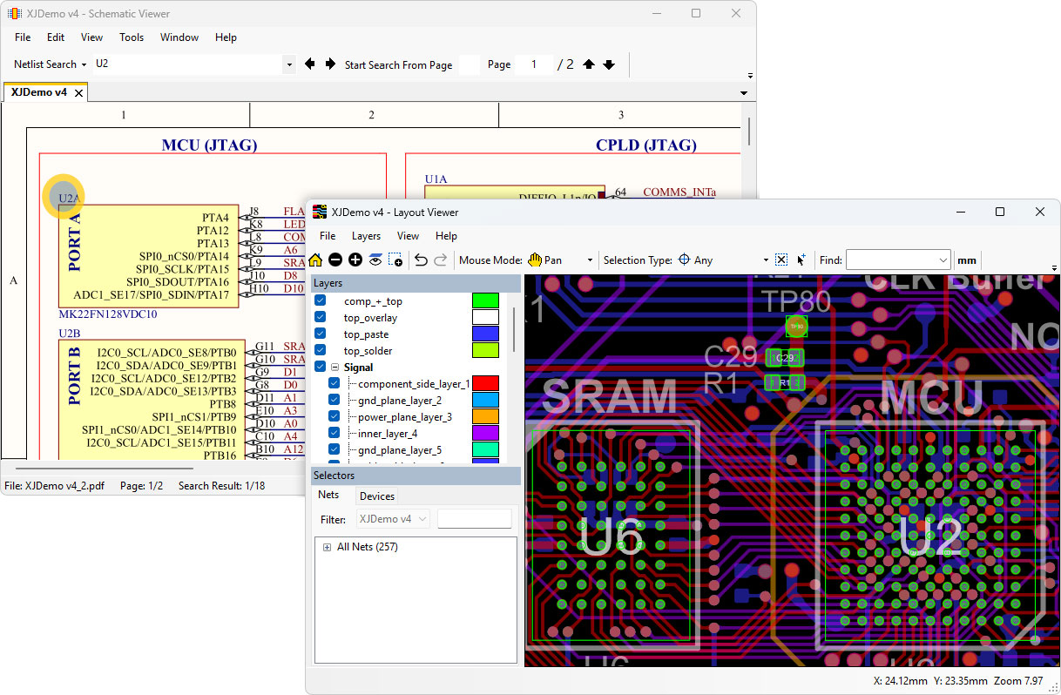
Task: Click the previous search result arrow
Action: tap(309, 64)
